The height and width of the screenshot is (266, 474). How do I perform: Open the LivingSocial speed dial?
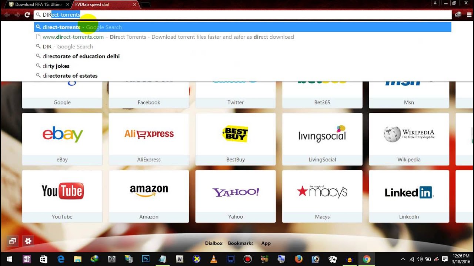pyautogui.click(x=322, y=139)
